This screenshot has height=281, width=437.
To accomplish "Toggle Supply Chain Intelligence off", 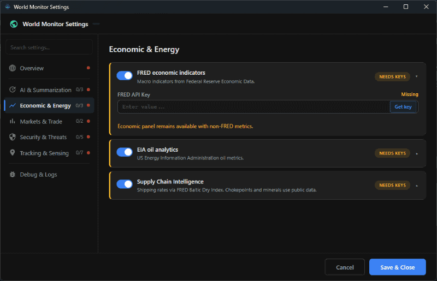I will pyautogui.click(x=125, y=184).
